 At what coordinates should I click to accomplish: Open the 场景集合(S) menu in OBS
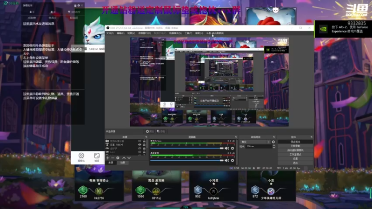click(x=175, y=33)
